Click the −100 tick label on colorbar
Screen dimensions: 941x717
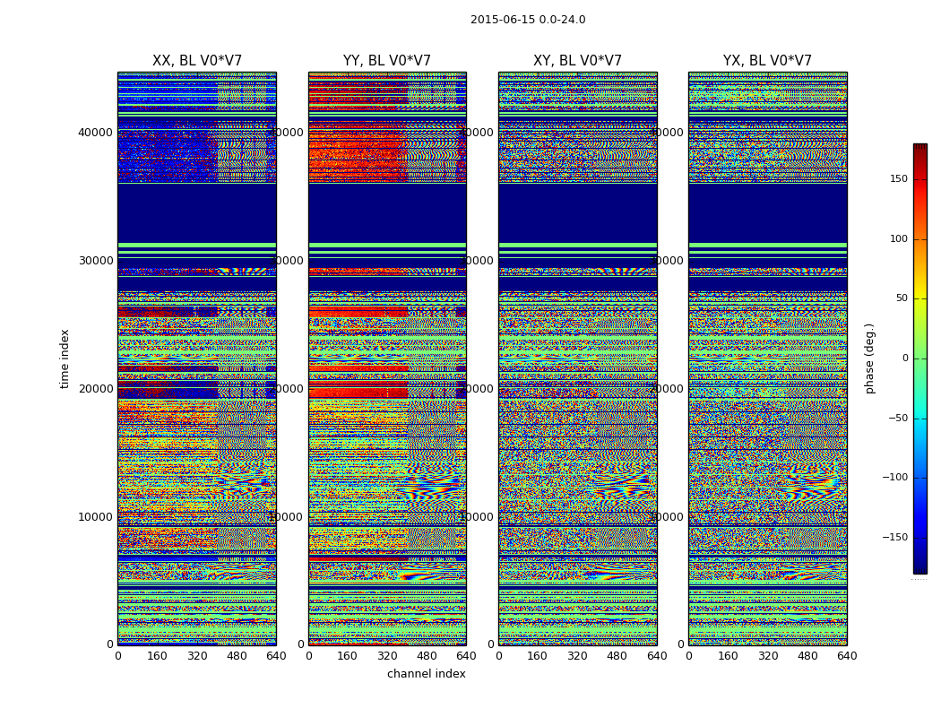click(894, 478)
